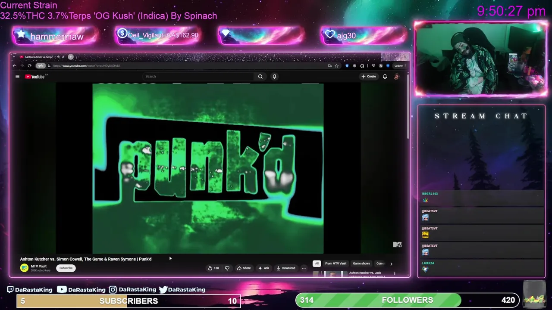Open browser extensions puzzle icon
This screenshot has height=310, width=552.
(x=362, y=66)
